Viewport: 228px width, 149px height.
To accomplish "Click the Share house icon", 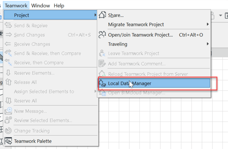I will coord(102,15).
